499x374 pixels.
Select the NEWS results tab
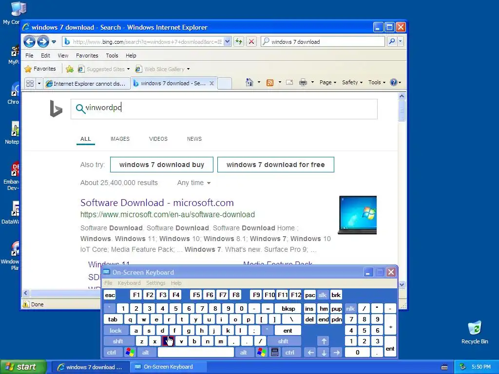click(x=194, y=139)
